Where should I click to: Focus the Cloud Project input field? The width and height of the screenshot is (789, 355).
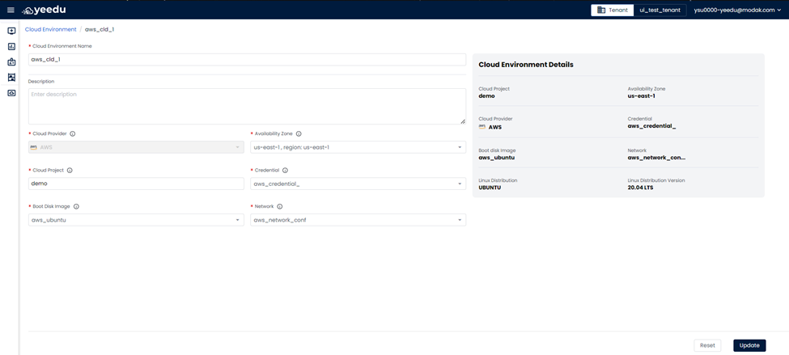tap(136, 184)
